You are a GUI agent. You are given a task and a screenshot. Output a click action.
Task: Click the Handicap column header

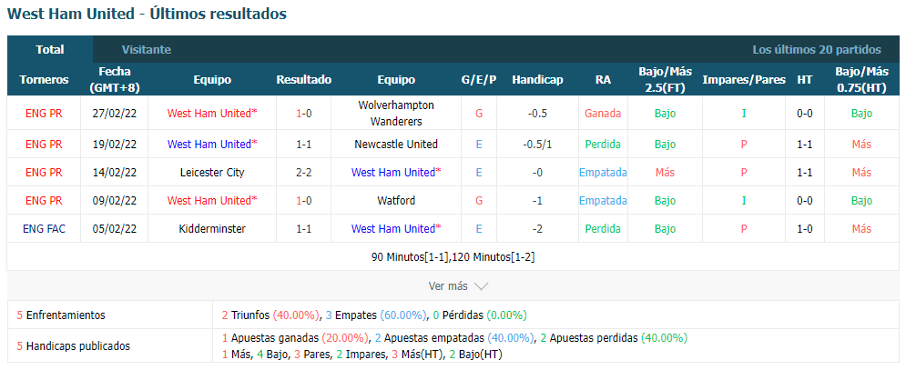[x=537, y=80]
